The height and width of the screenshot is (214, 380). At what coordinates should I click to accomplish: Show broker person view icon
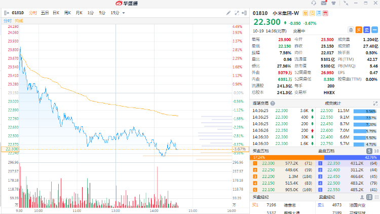tap(362, 197)
